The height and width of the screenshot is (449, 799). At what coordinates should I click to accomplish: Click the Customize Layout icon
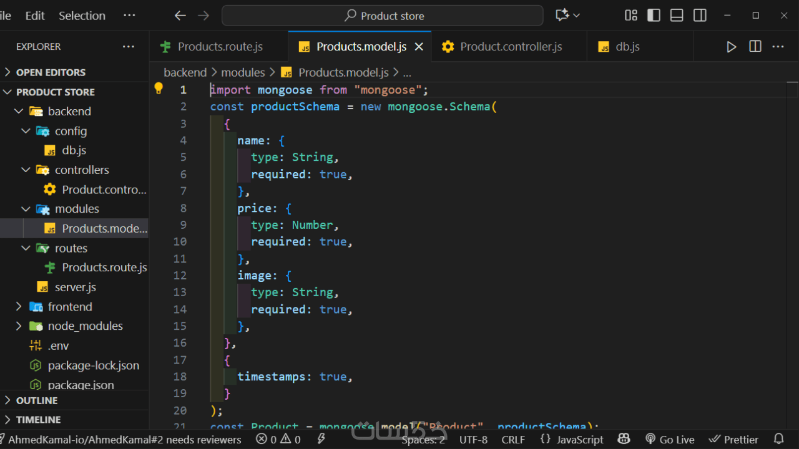631,16
